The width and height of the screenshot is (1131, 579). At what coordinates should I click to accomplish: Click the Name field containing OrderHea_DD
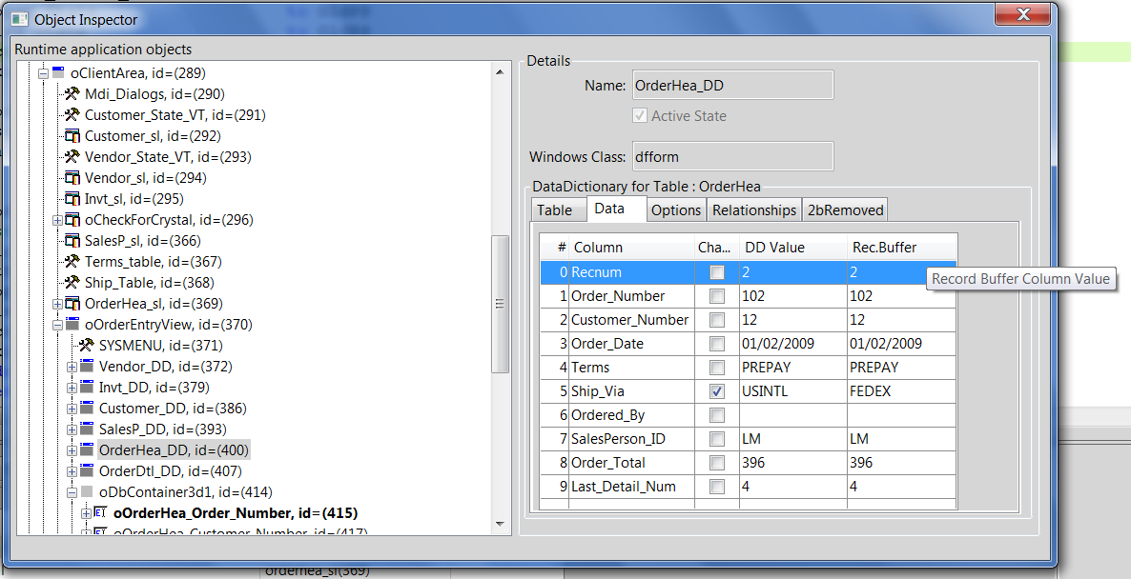pos(732,86)
